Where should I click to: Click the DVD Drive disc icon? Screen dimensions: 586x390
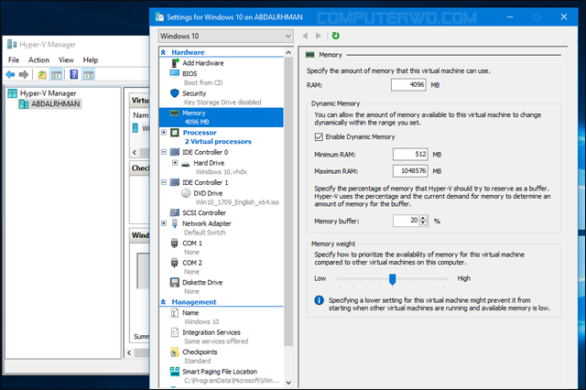pos(186,193)
